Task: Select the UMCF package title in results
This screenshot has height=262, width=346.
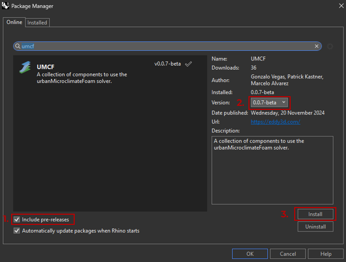Action: point(45,67)
